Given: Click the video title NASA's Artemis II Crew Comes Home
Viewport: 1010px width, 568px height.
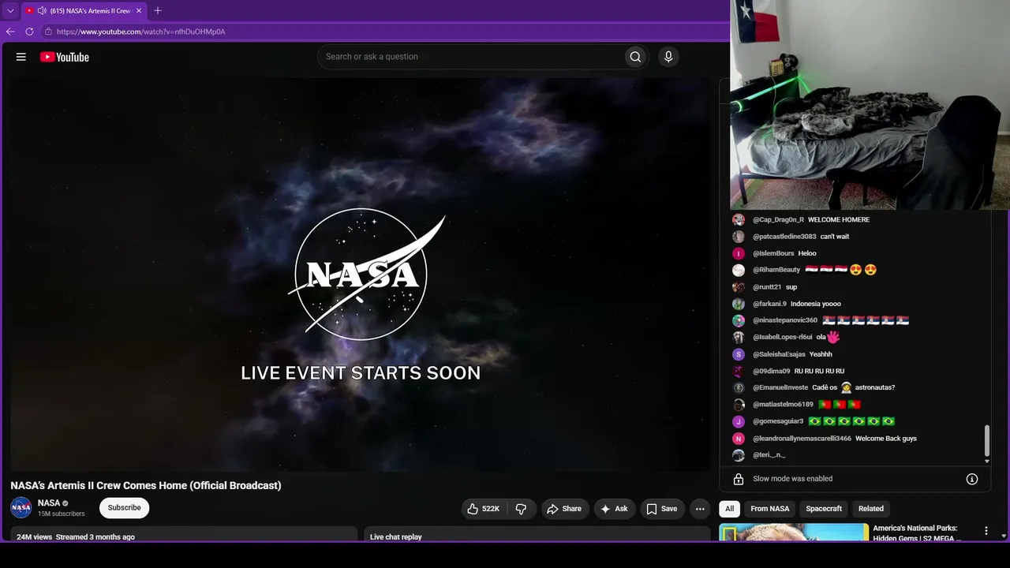Looking at the screenshot, I should click(146, 485).
